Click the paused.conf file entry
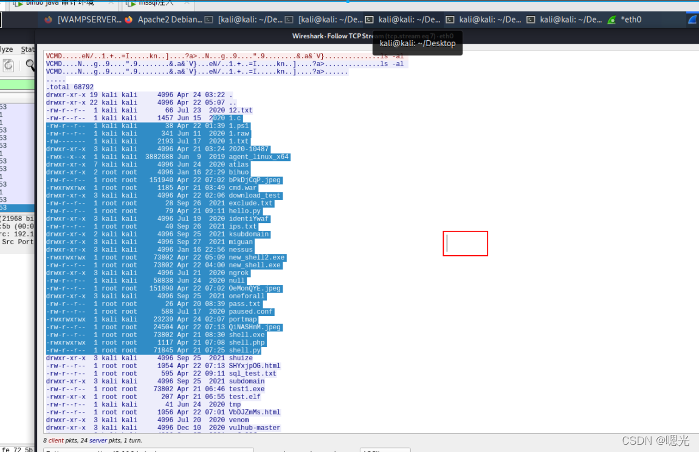 click(251, 312)
